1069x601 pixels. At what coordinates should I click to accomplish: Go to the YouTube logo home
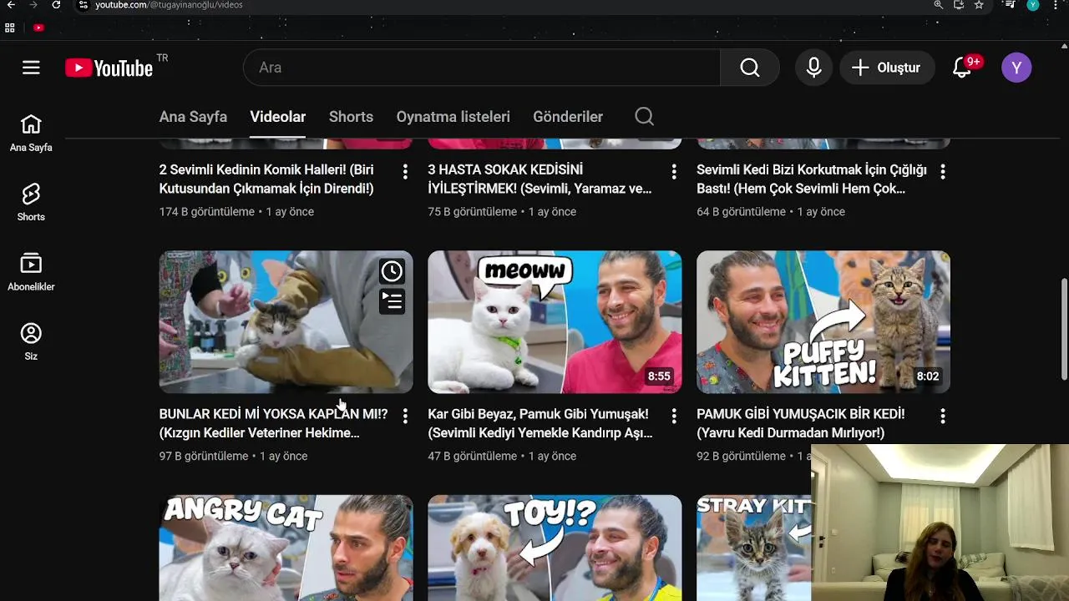[x=109, y=68]
